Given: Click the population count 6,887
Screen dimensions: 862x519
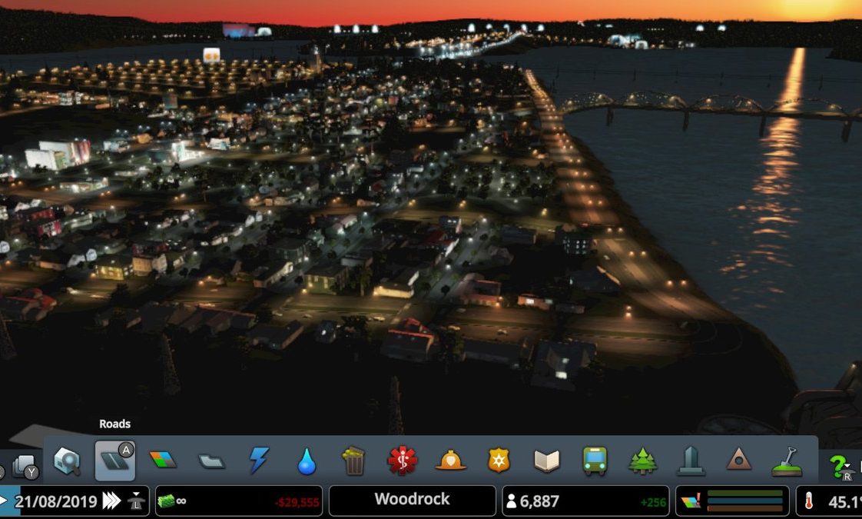Looking at the screenshot, I should (539, 501).
